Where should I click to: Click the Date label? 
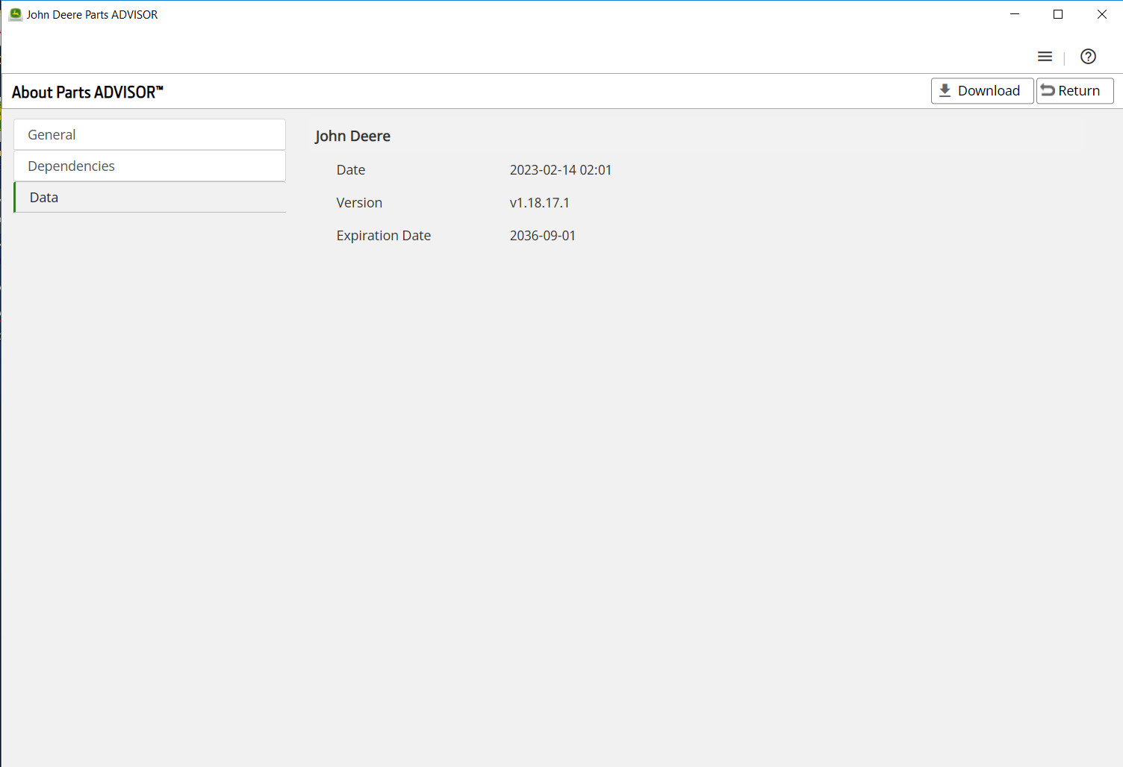[350, 170]
